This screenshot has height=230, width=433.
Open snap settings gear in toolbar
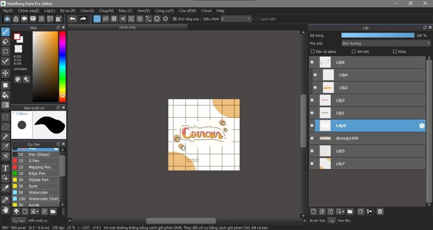coord(165,19)
